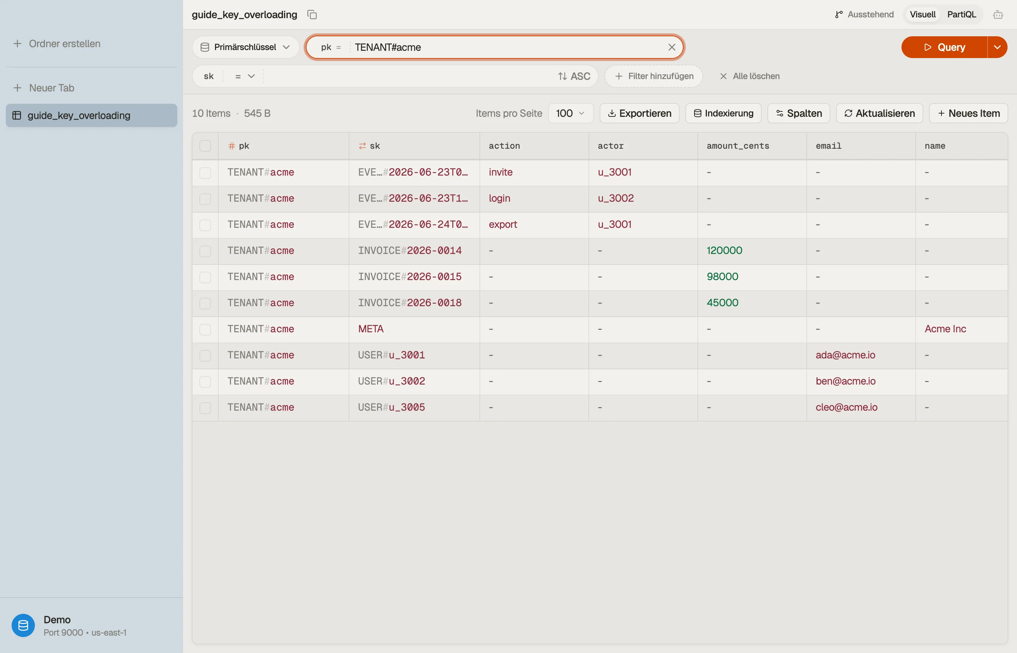Click the action column header
Image resolution: width=1017 pixels, height=653 pixels.
pyautogui.click(x=534, y=146)
